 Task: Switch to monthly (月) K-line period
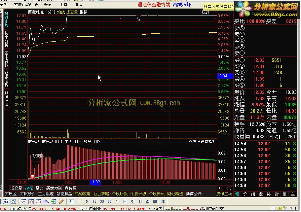140,201
